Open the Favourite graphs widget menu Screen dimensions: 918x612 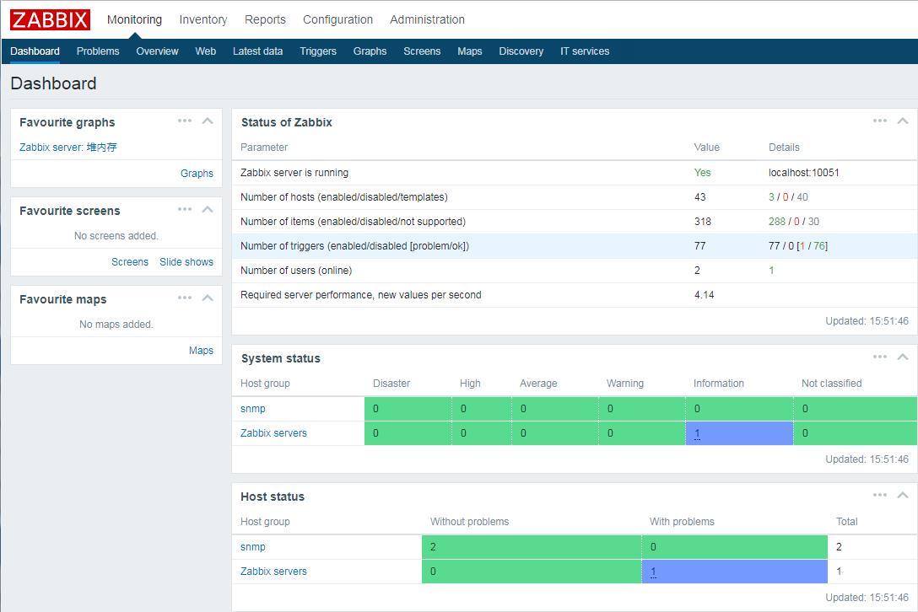(x=185, y=121)
